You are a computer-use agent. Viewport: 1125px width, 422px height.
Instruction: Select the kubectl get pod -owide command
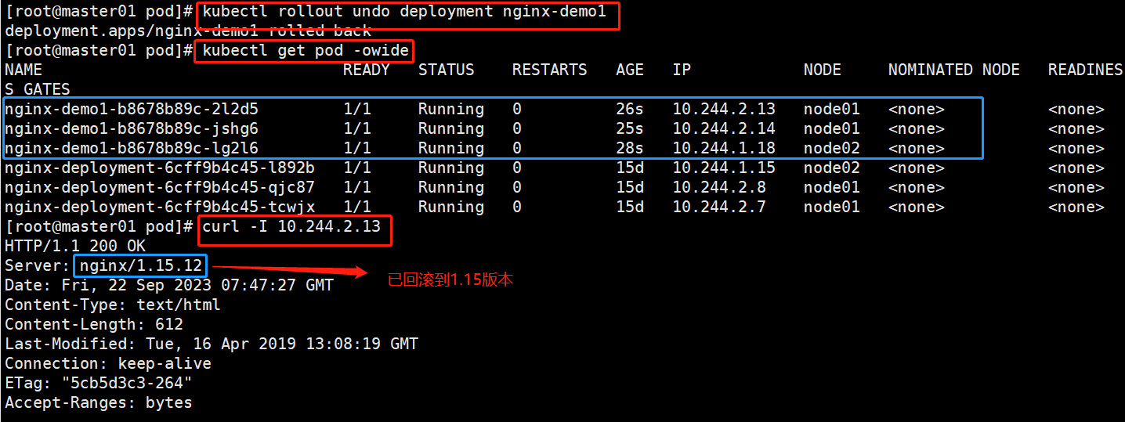[x=306, y=51]
